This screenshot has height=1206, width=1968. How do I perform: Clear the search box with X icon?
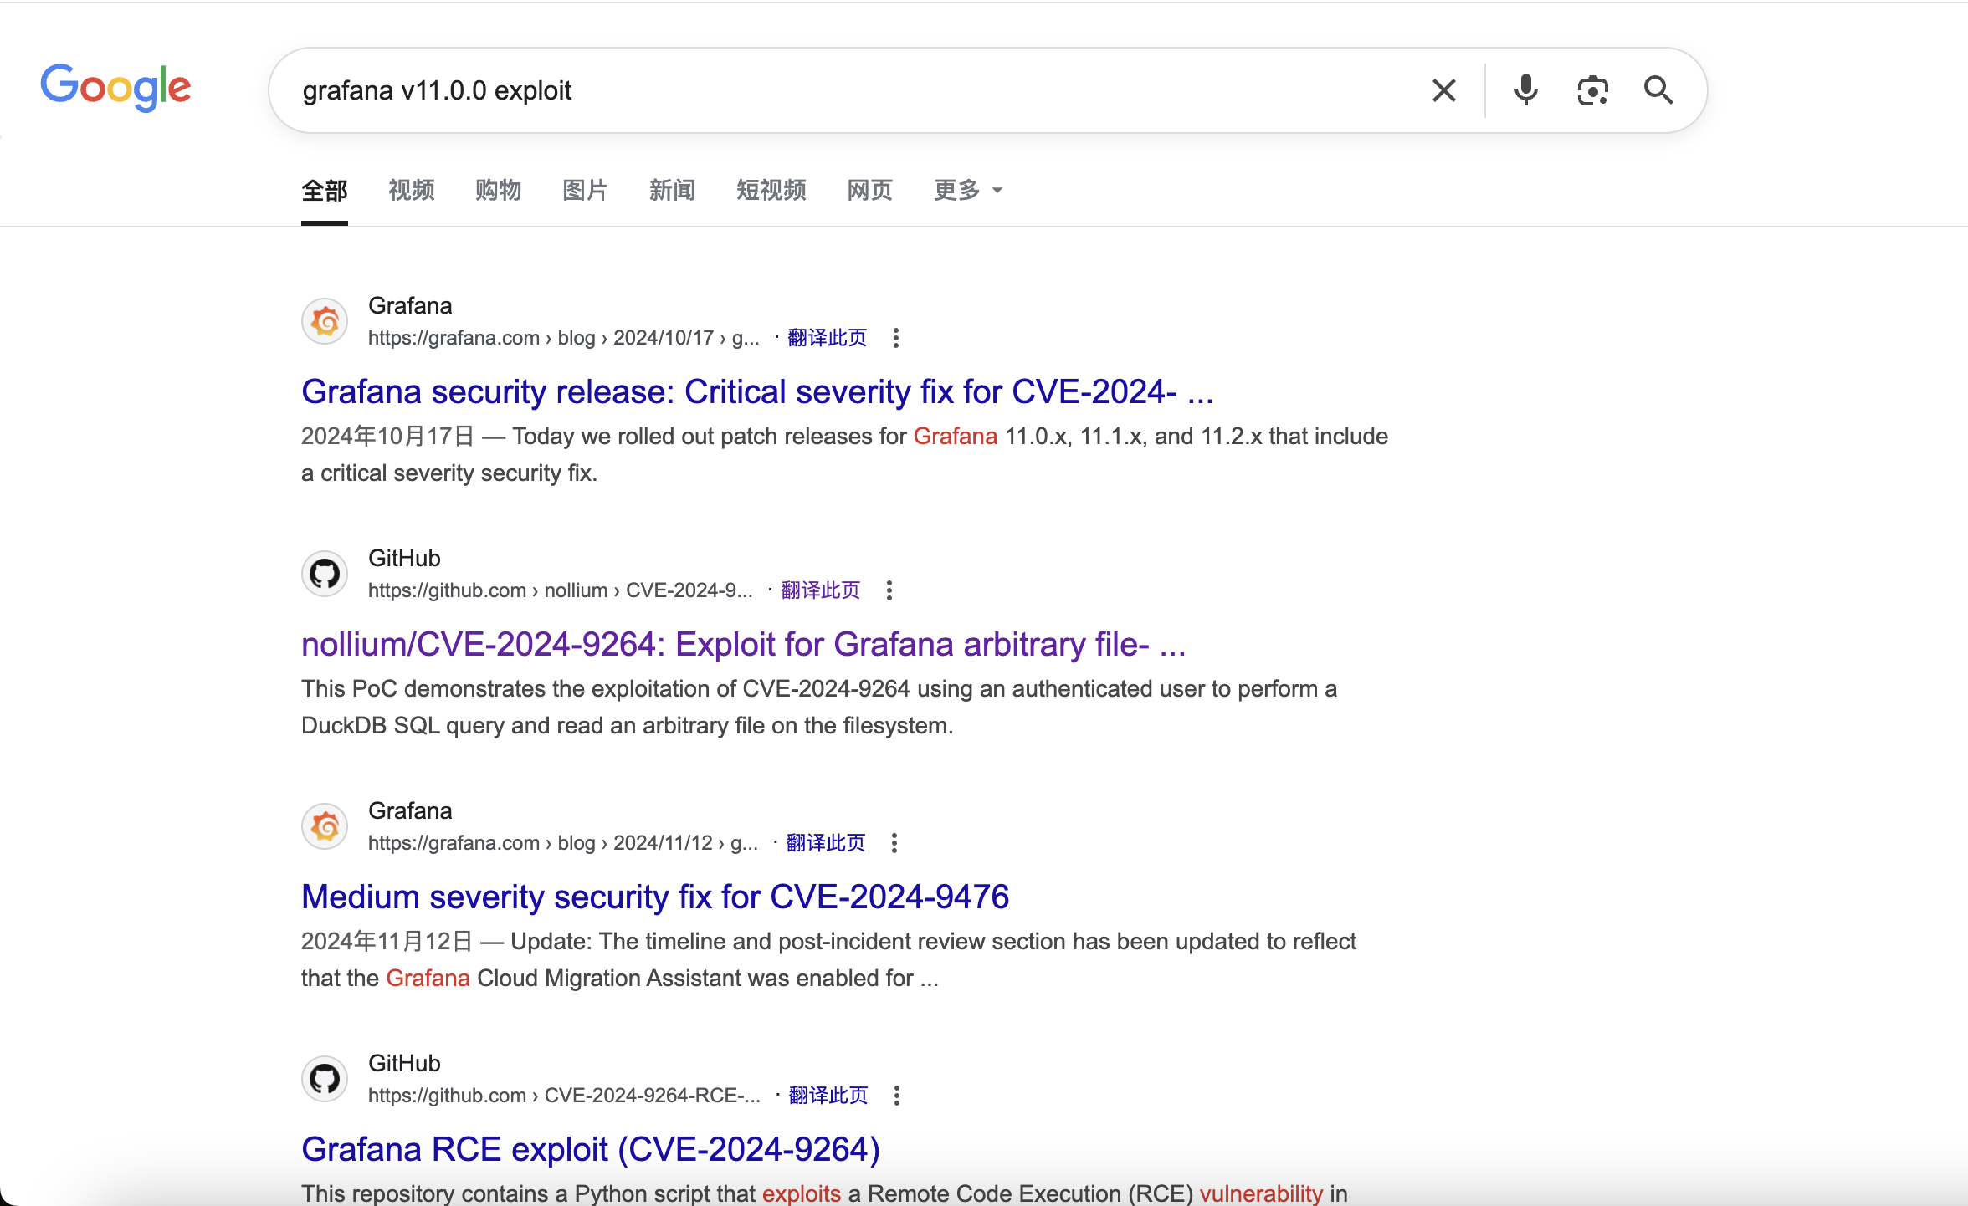click(1443, 90)
